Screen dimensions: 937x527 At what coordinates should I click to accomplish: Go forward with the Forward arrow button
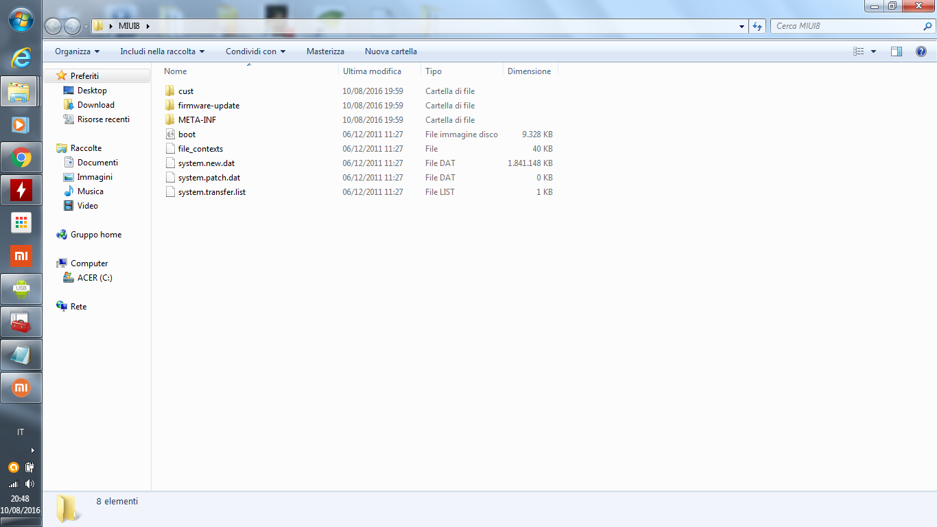pyautogui.click(x=72, y=26)
